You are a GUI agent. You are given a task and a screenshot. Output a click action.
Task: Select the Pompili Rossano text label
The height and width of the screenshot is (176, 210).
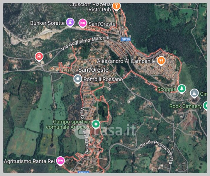(x=103, y=79)
